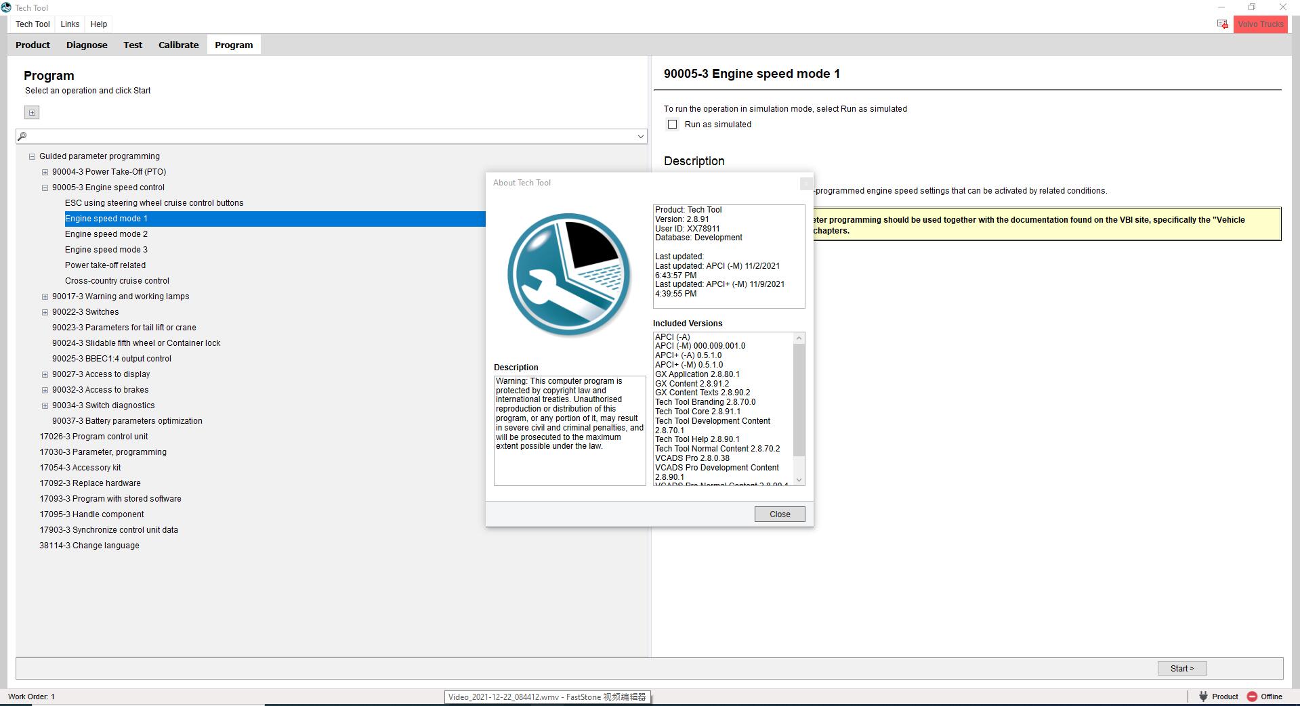Image resolution: width=1300 pixels, height=706 pixels.
Task: Expand the 90004-3 Power Take-Off (PTO) node
Action: (x=45, y=172)
